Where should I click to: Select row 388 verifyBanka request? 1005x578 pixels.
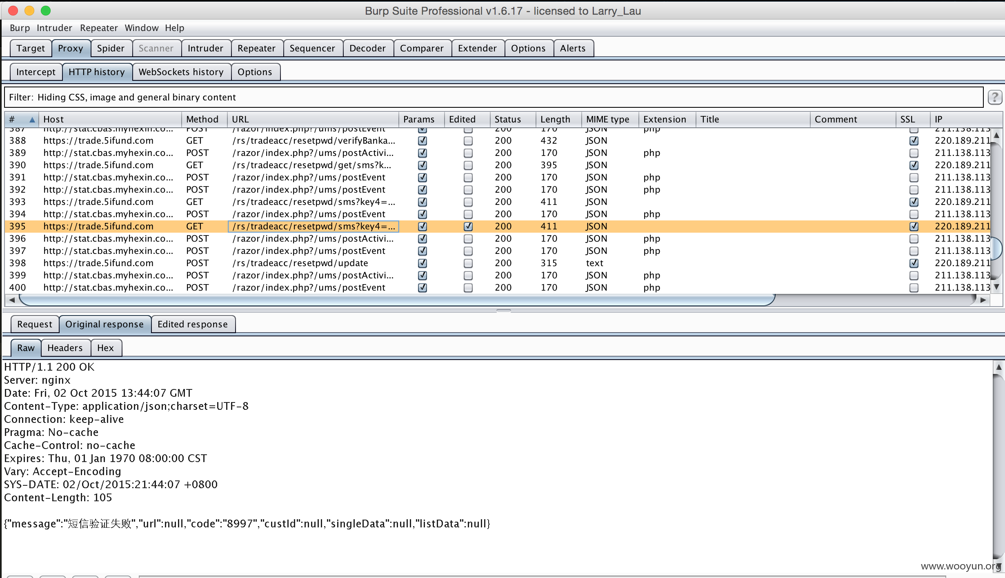pyautogui.click(x=498, y=141)
